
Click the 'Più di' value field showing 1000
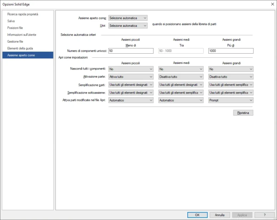pyautogui.click(x=230, y=51)
